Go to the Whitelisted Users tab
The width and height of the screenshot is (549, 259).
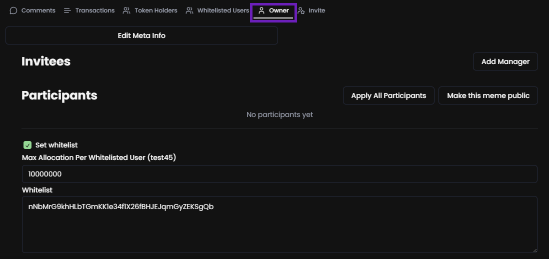222,10
